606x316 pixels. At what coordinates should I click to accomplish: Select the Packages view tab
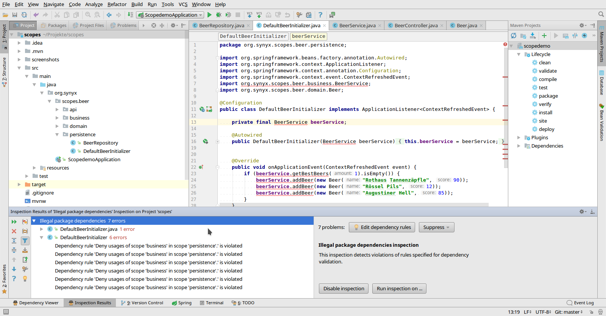click(53, 25)
